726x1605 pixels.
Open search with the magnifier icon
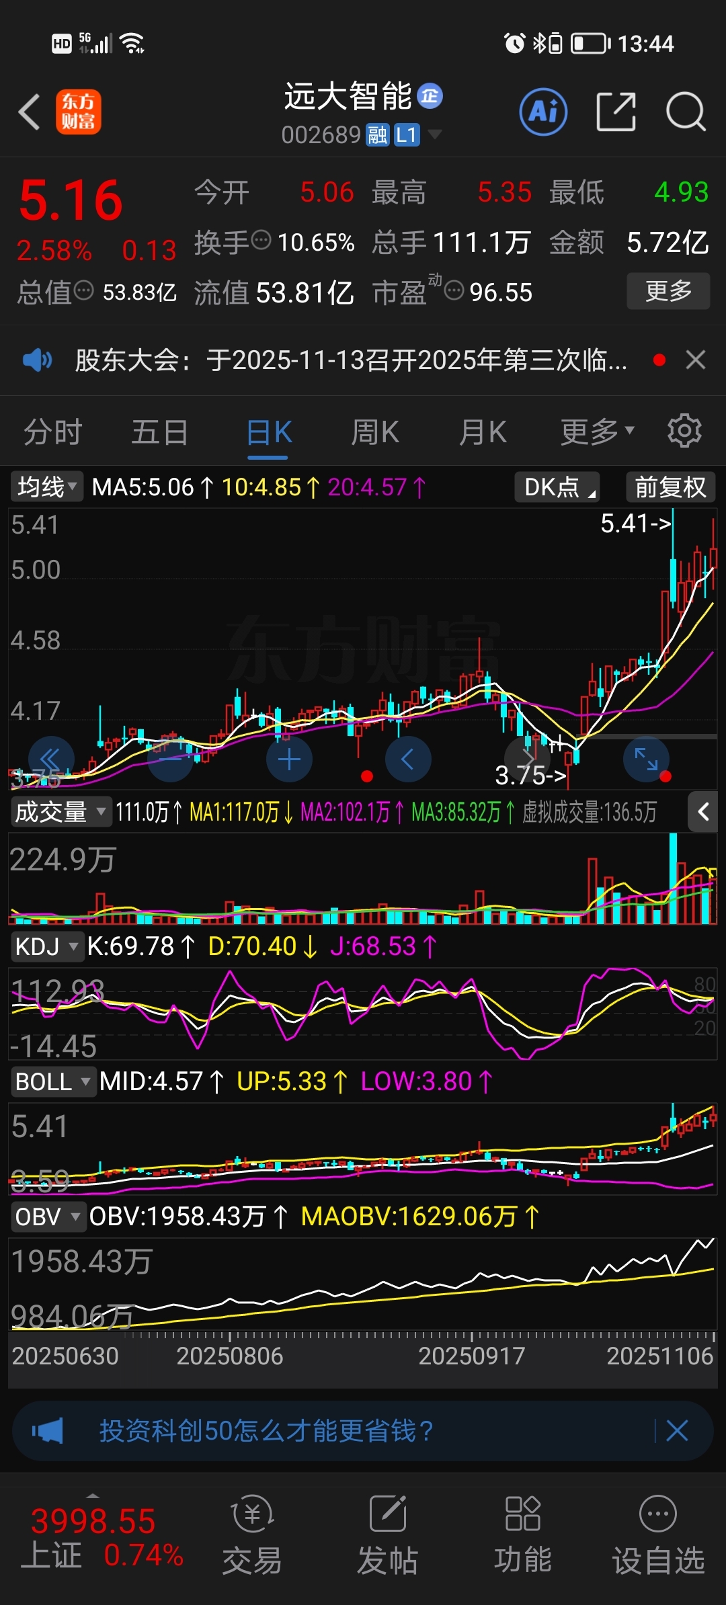coord(686,112)
